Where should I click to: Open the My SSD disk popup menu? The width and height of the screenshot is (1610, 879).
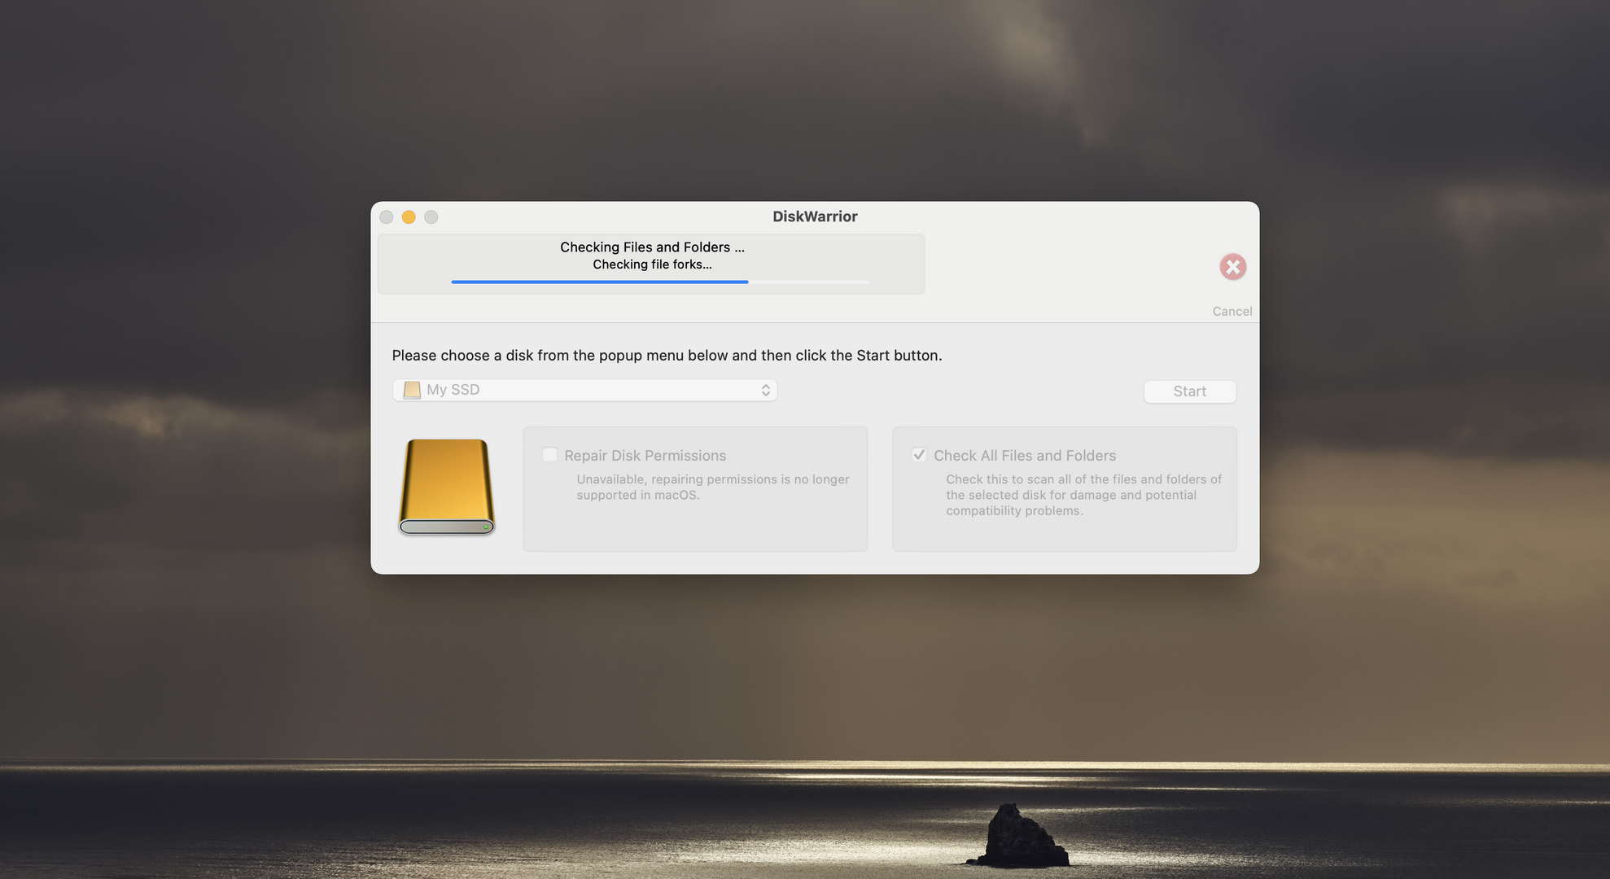point(584,390)
